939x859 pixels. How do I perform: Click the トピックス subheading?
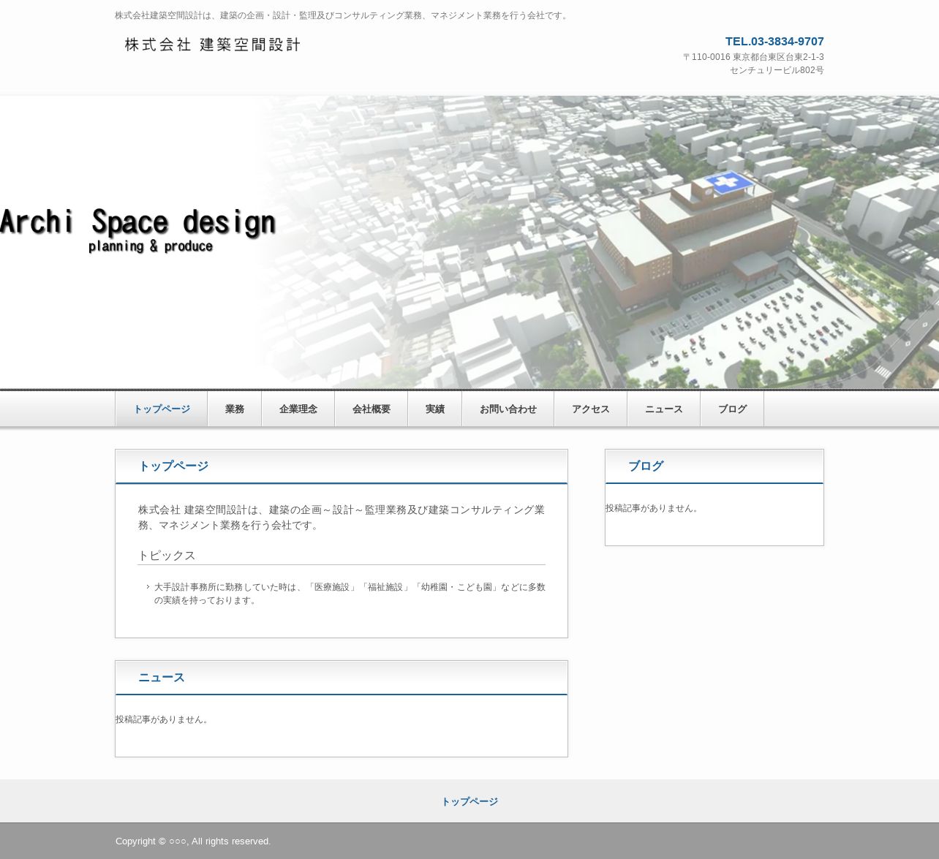point(167,556)
